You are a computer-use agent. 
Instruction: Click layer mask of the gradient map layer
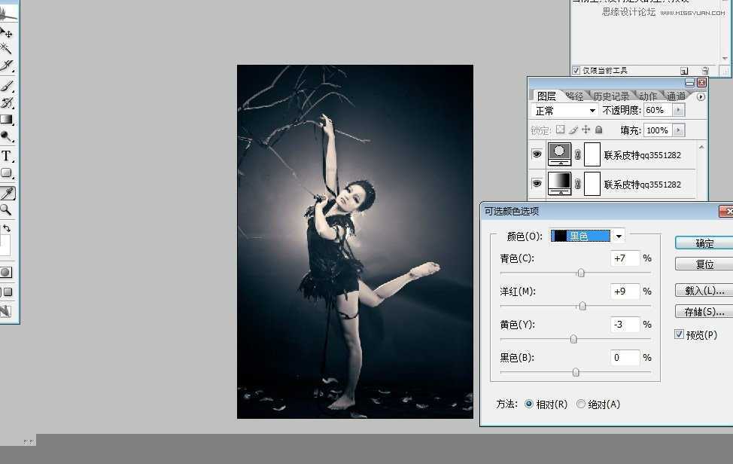pyautogui.click(x=592, y=184)
